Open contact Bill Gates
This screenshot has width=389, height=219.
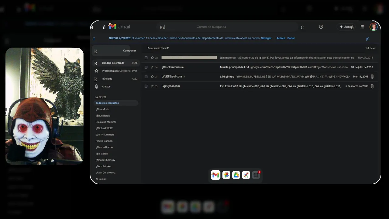coord(102,154)
